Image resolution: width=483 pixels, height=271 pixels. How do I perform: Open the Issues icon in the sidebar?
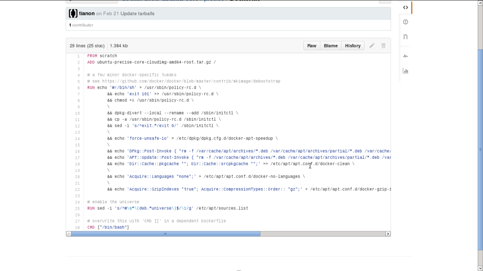tap(405, 22)
